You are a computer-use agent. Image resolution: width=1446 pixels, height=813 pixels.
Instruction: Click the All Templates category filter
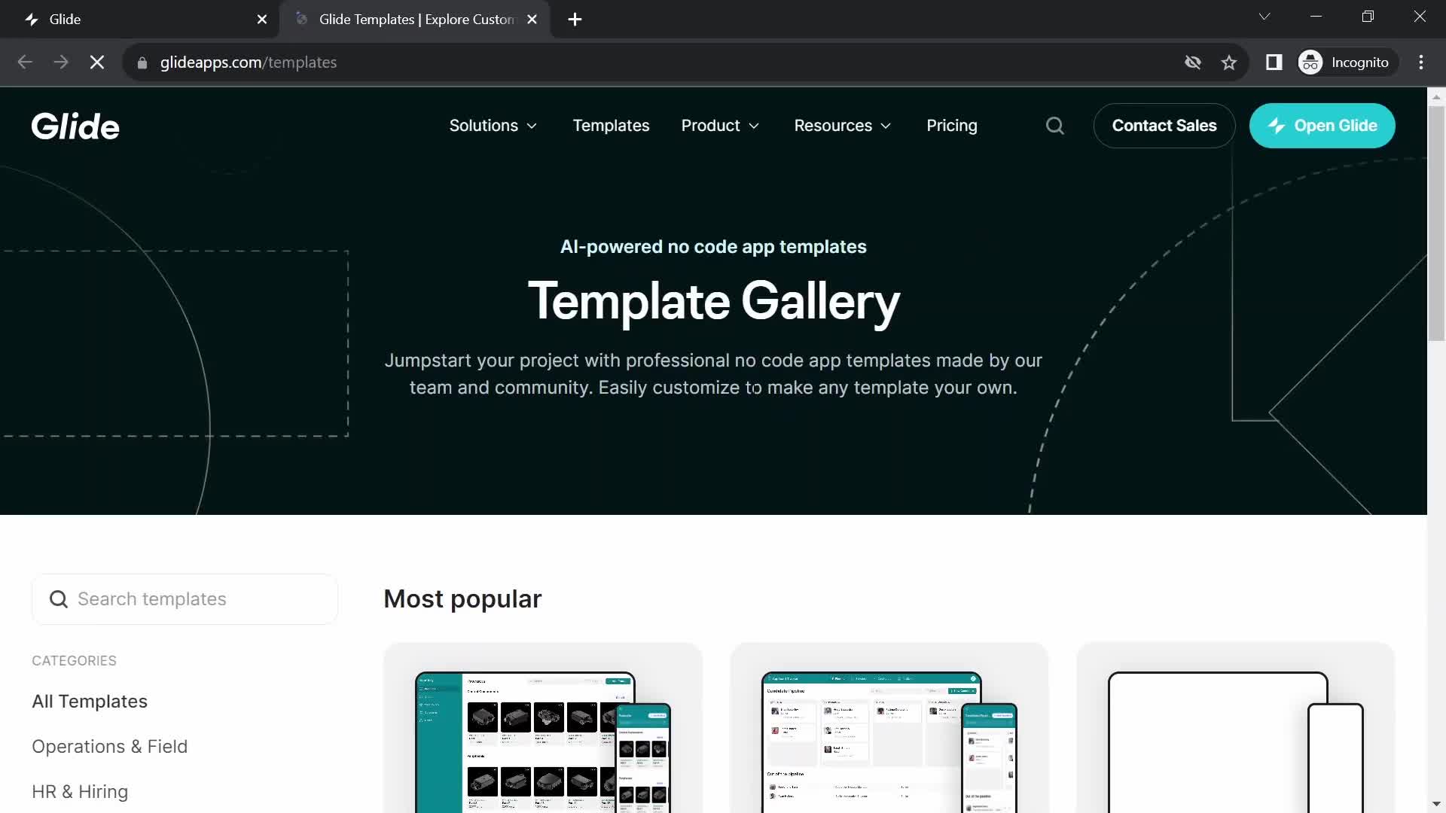tap(90, 701)
